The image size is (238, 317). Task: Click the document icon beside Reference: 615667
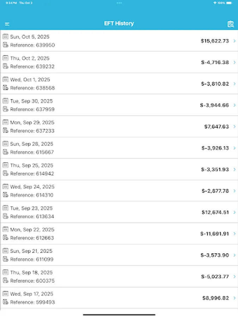[5, 152]
